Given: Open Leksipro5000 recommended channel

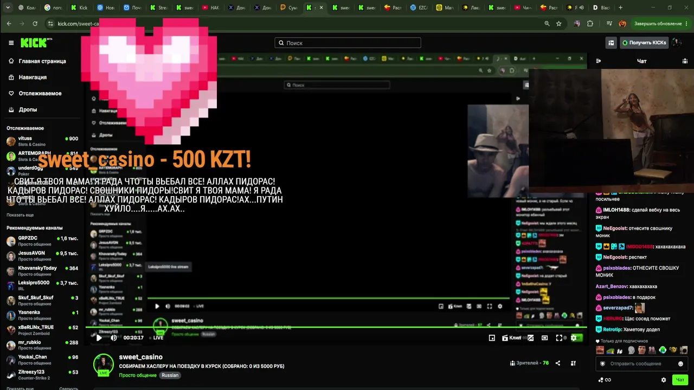Looking at the screenshot, I should [x=42, y=285].
